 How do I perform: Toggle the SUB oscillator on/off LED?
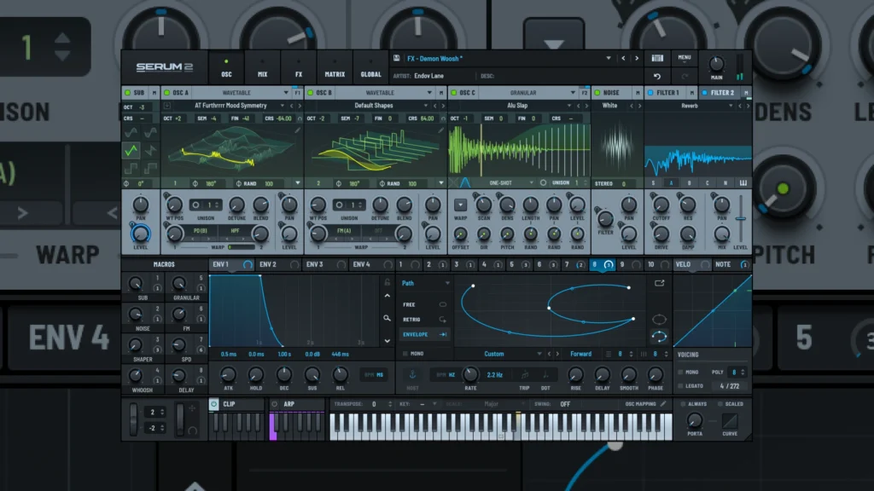click(128, 92)
